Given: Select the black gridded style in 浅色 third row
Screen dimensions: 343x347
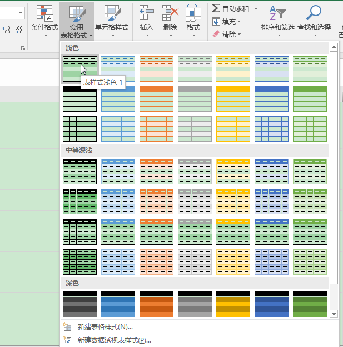Looking at the screenshot, I should (79, 129).
